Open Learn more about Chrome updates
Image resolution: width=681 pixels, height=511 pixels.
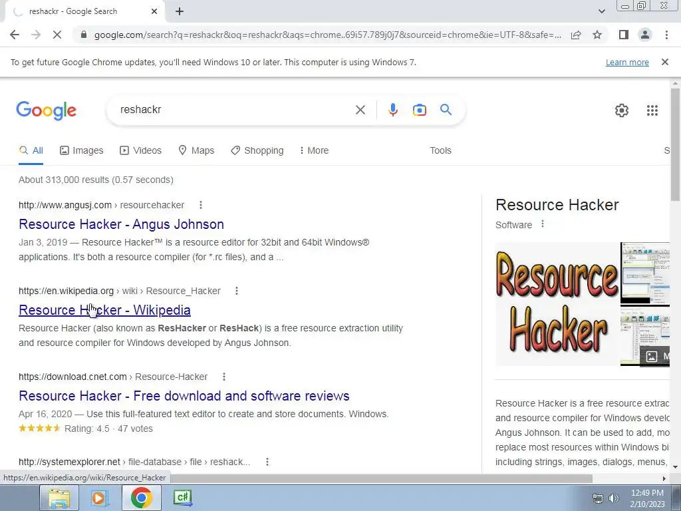pos(627,62)
